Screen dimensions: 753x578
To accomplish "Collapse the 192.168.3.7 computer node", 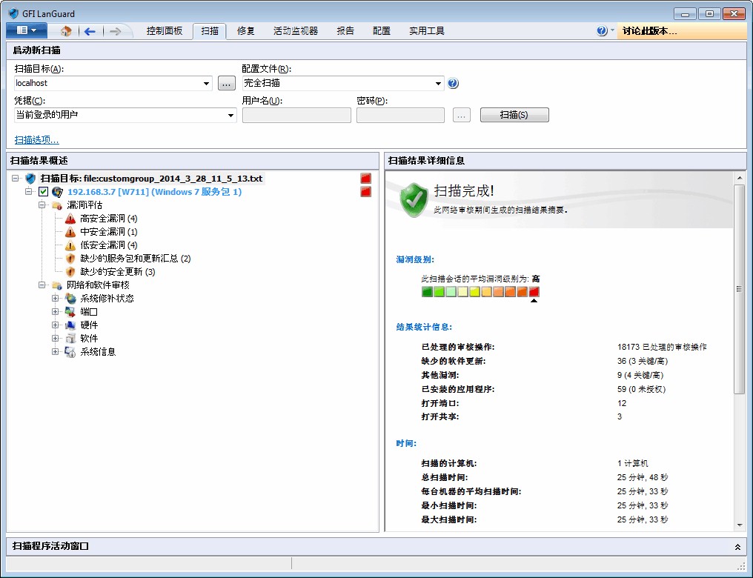I will tap(29, 191).
